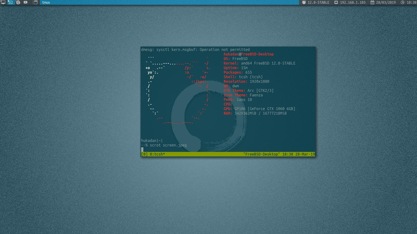Click hukadan@FreeBSD-Desktop header text
The height and width of the screenshot is (234, 417).
click(x=249, y=54)
